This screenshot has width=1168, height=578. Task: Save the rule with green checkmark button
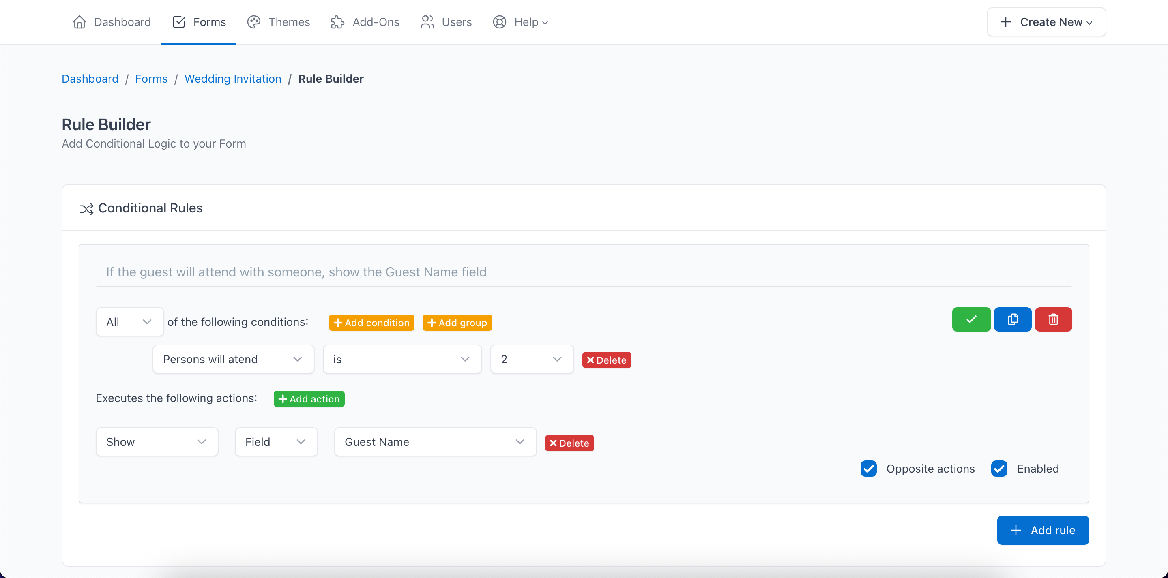tap(971, 319)
